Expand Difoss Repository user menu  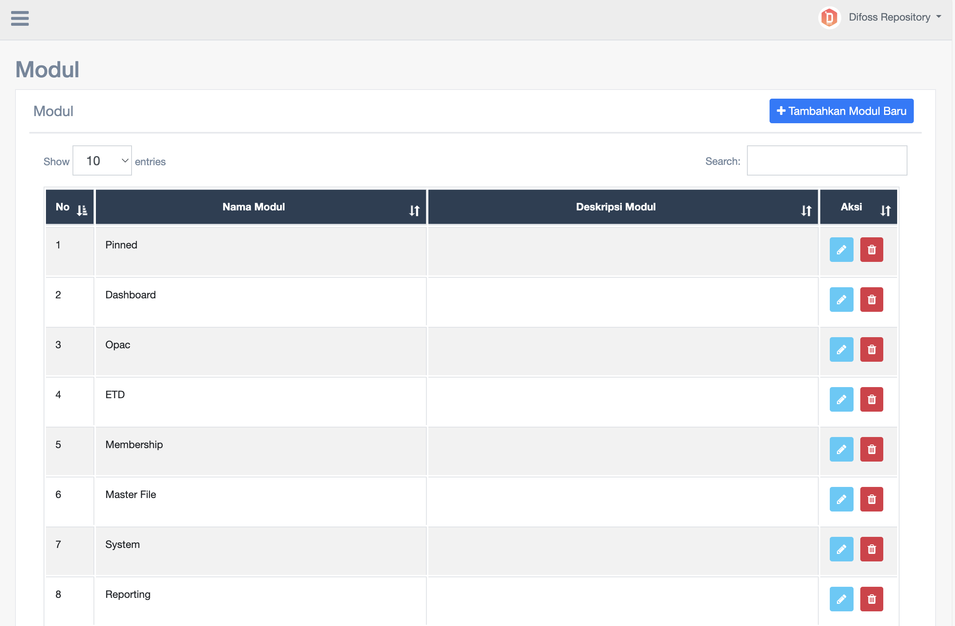click(894, 17)
